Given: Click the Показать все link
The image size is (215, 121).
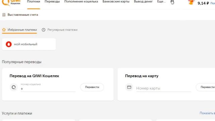Looking at the screenshot, I should point(207,113).
